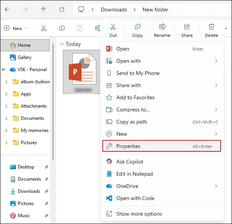Refresh the current folder view
The width and height of the screenshot is (232, 224).
coord(62,10)
